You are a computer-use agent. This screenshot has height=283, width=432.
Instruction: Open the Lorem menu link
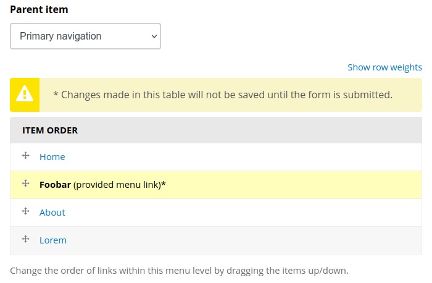53,240
